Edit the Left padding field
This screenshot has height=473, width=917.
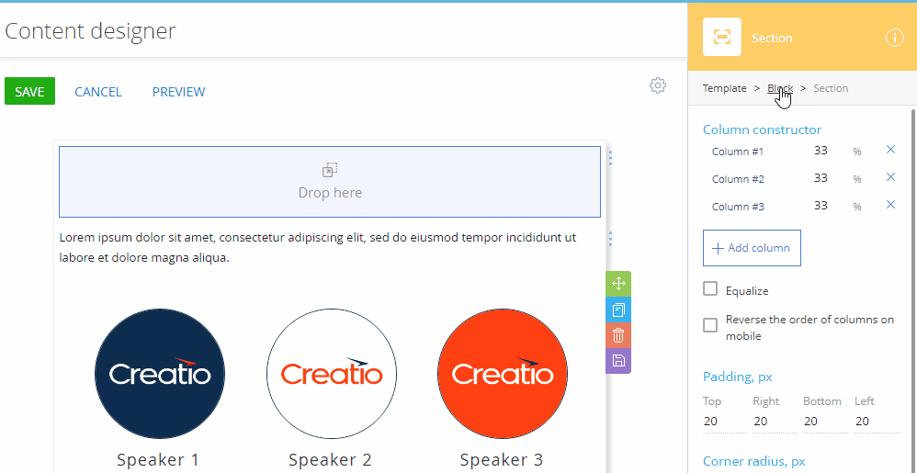click(x=877, y=422)
